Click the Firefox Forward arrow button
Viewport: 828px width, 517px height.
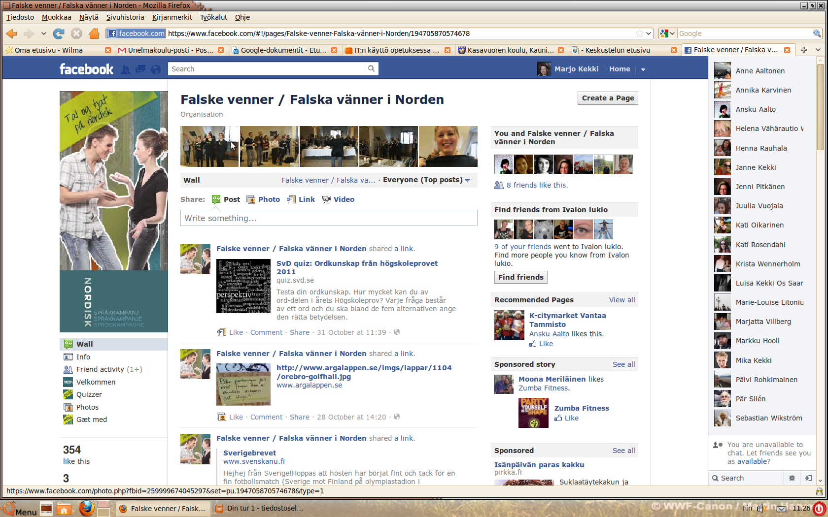coord(29,33)
